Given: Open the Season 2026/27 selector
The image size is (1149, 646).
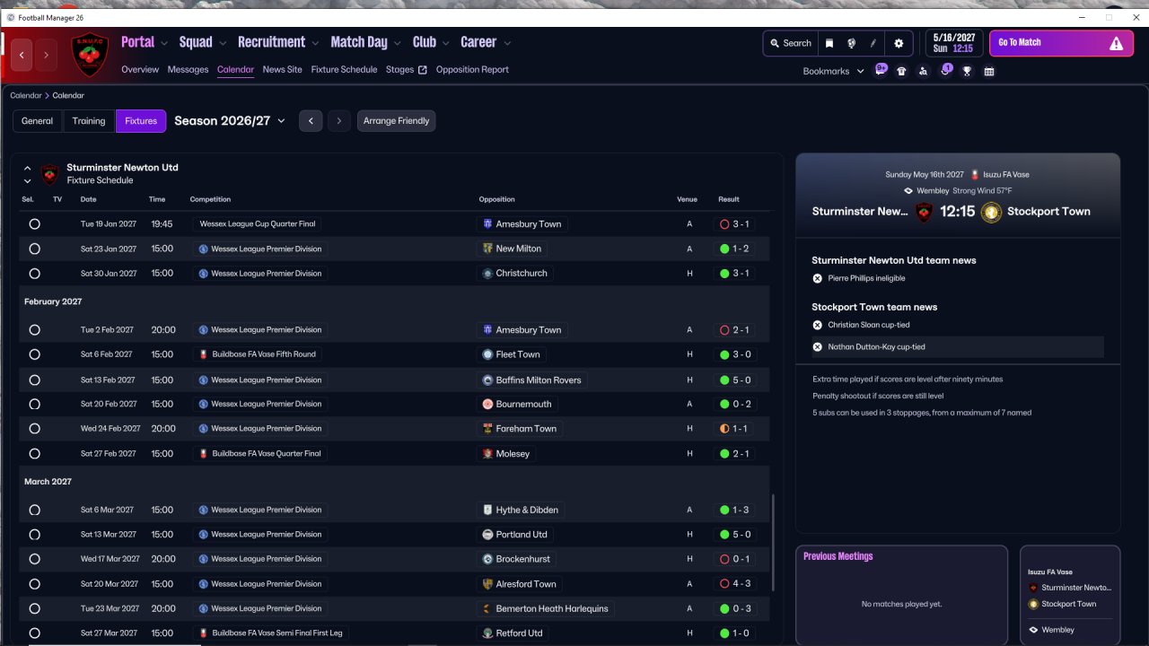Looking at the screenshot, I should pyautogui.click(x=230, y=121).
